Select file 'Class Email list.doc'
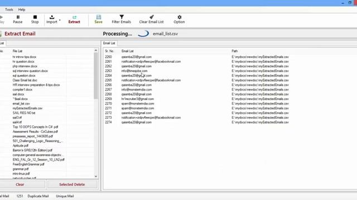 25,80
